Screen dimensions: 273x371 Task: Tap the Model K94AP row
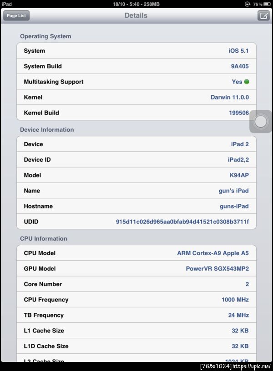click(x=136, y=175)
